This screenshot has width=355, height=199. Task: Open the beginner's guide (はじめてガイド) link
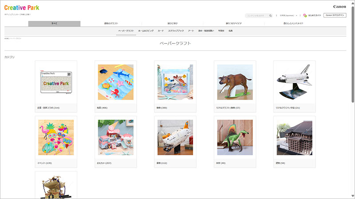click(x=315, y=15)
